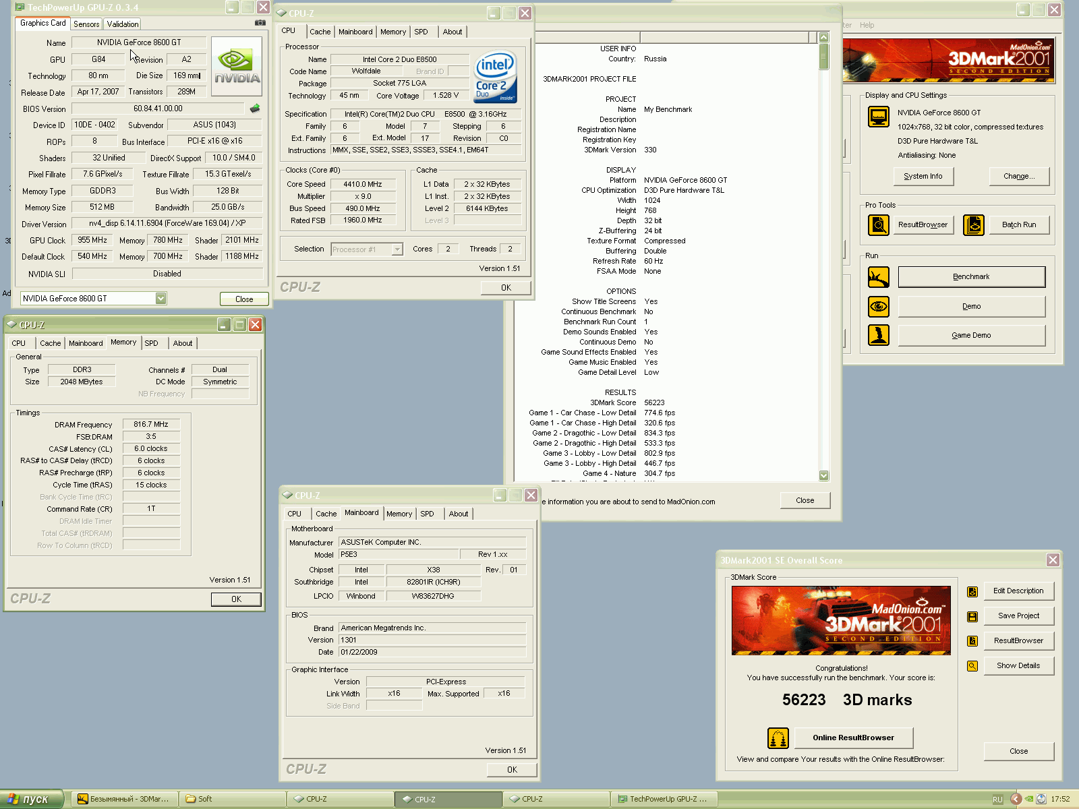Click the Batch Run button
The height and width of the screenshot is (809, 1079).
(1018, 225)
